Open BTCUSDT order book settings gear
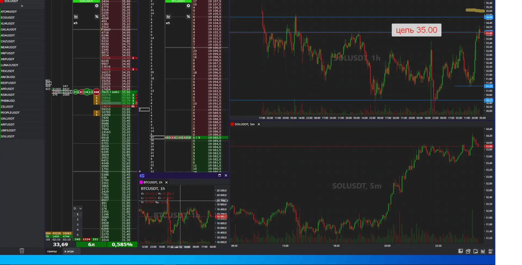 [x=188, y=6]
